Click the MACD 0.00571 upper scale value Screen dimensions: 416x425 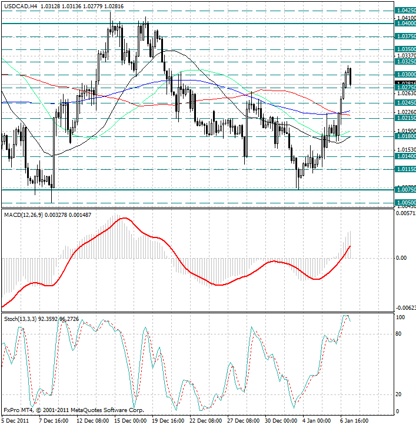[x=405, y=213]
